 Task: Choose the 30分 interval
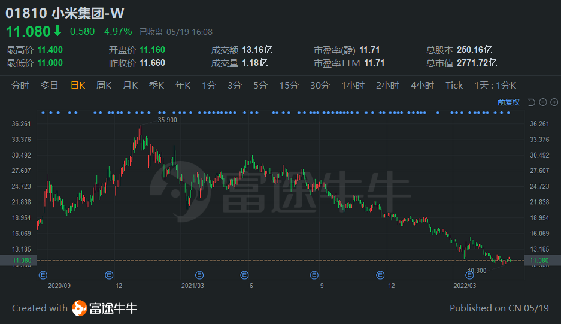click(x=320, y=86)
